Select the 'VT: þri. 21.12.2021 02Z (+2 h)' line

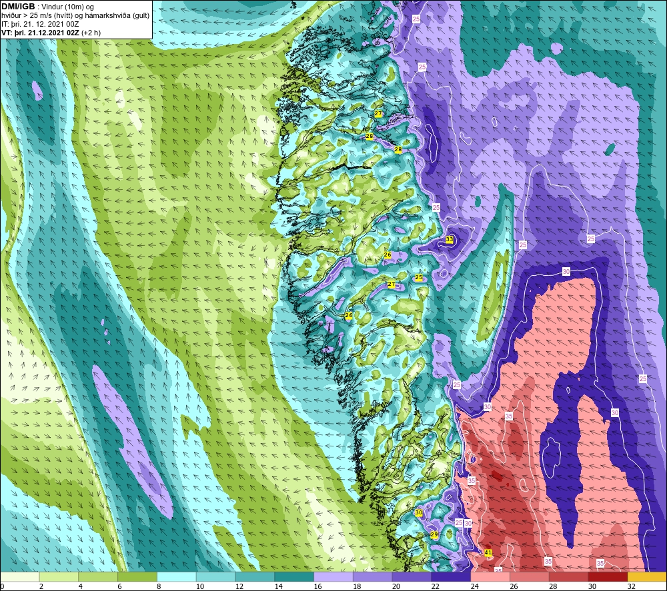pos(51,32)
